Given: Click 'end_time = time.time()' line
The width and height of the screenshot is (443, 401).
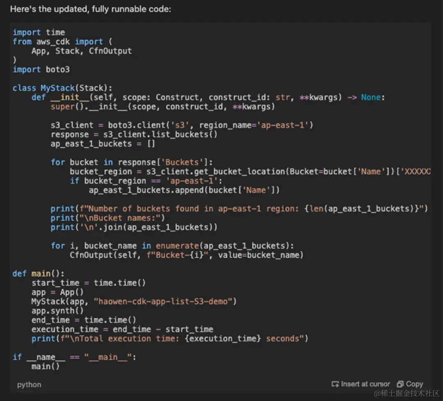Looking at the screenshot, I should coord(84,320).
